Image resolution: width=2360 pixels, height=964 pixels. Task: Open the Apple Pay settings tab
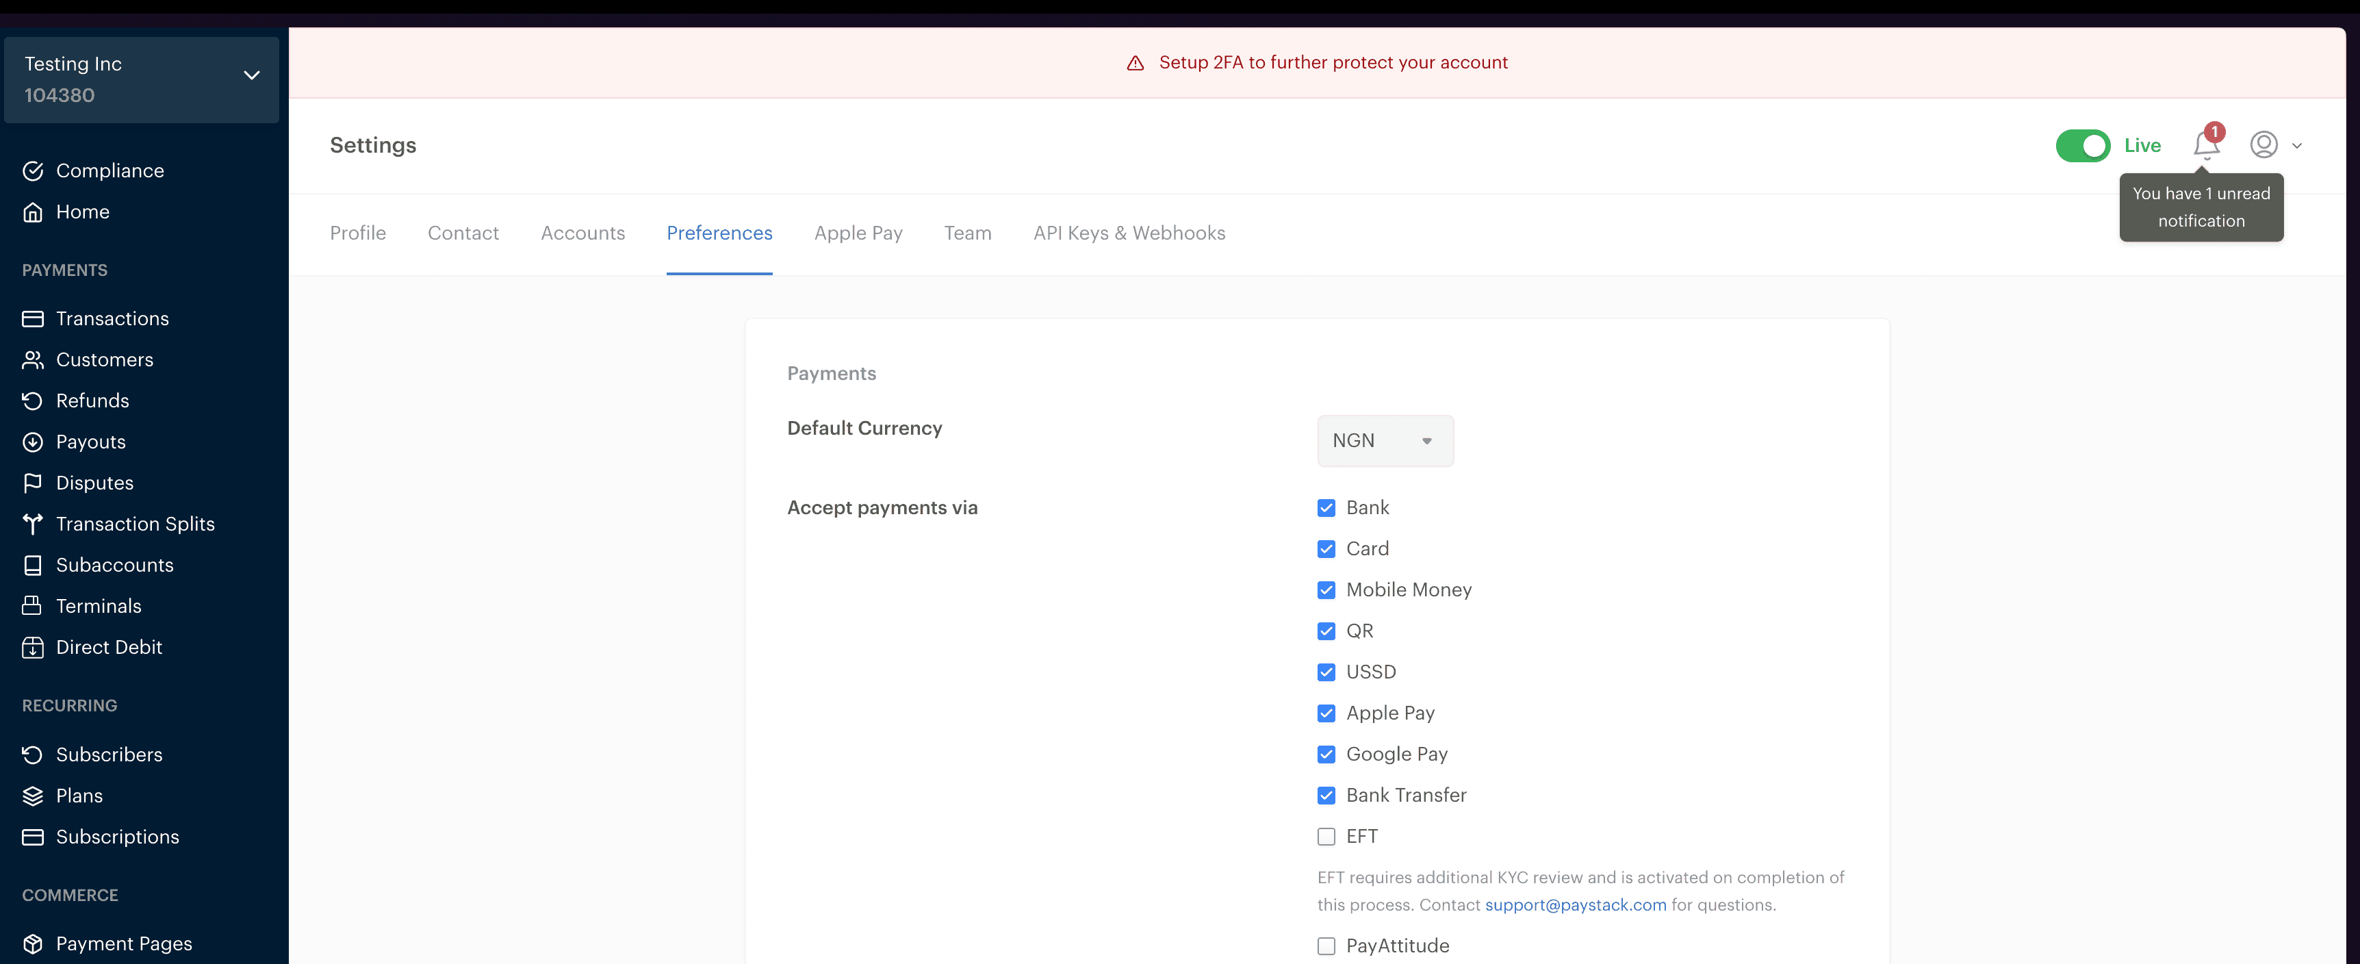858,233
